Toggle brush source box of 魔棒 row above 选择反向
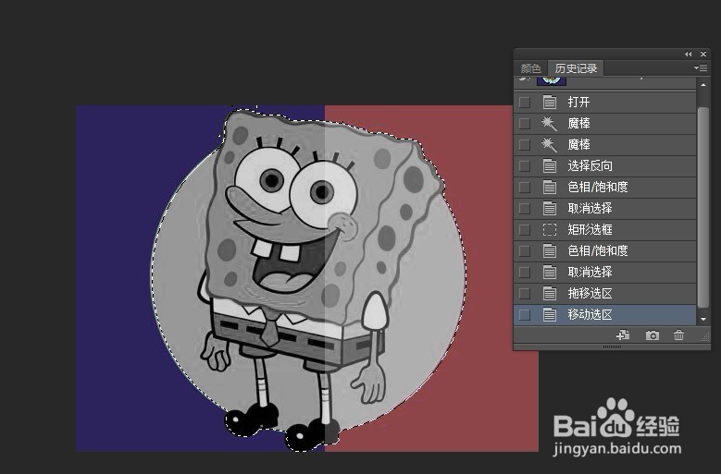Viewport: 721px width, 474px height. pos(525,144)
